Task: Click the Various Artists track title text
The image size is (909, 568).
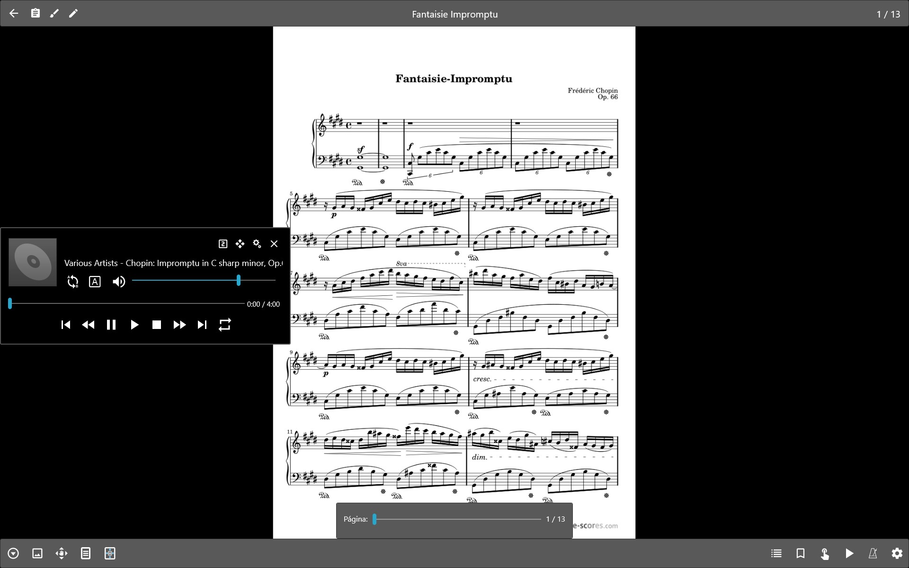Action: click(173, 263)
